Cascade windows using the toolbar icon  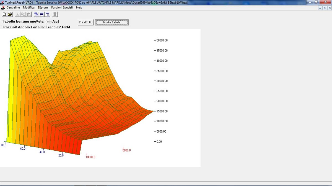pyautogui.click(x=36, y=14)
